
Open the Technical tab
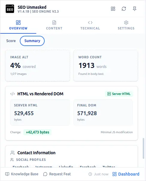pyautogui.click(x=90, y=25)
